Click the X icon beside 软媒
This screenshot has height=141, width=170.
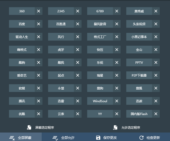tap(39, 88)
